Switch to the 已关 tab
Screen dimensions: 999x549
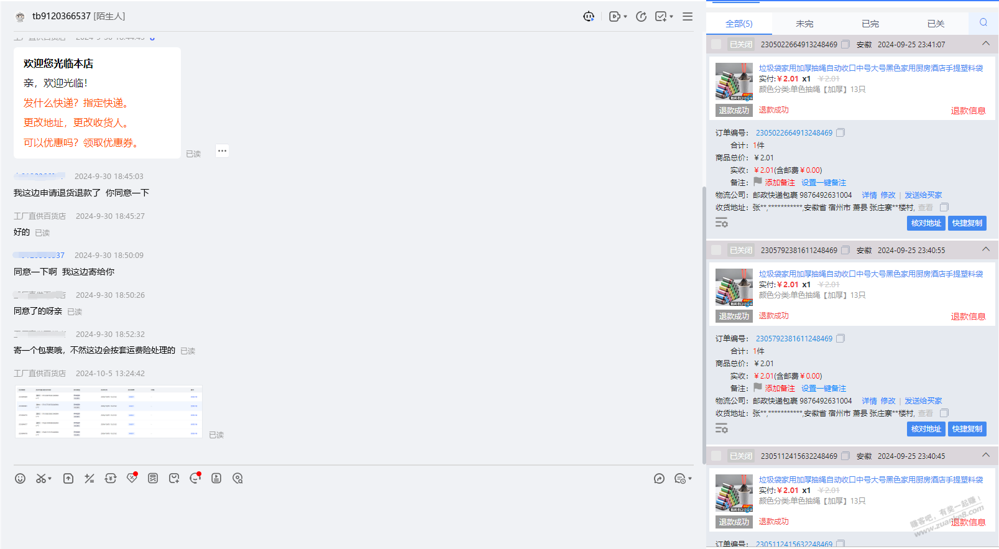click(x=936, y=24)
